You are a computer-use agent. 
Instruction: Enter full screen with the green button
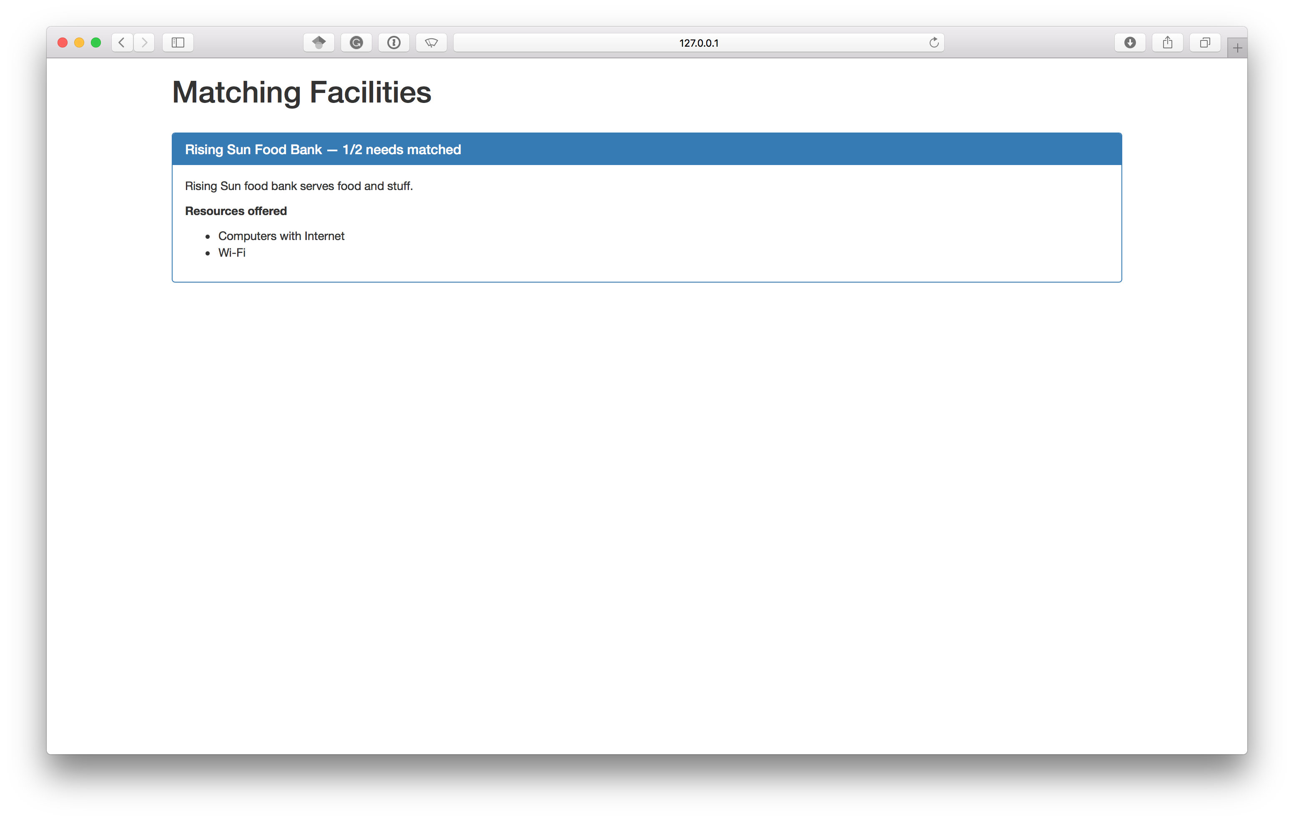click(95, 43)
